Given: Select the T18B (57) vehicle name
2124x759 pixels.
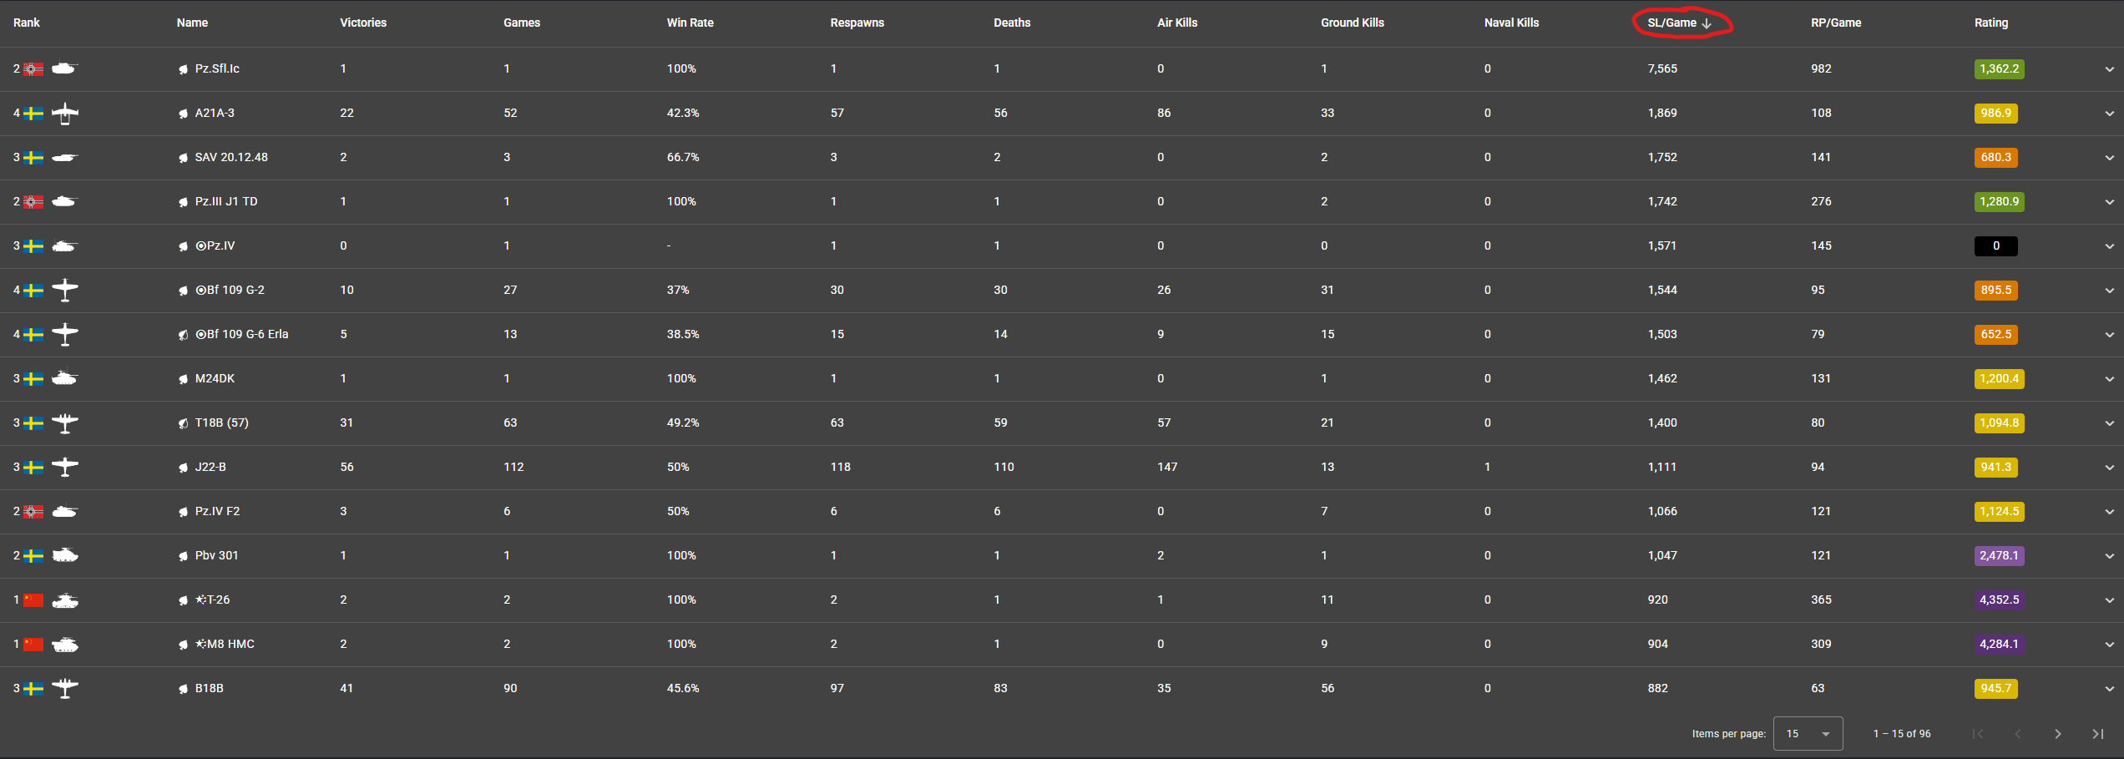Looking at the screenshot, I should pos(221,423).
